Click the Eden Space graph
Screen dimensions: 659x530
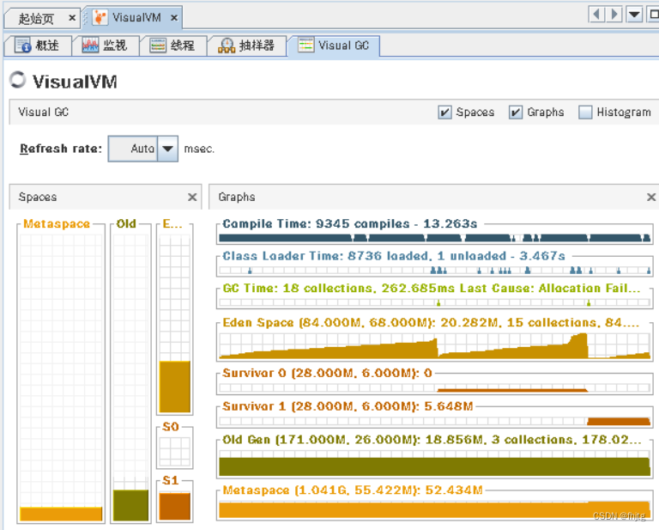pos(434,346)
